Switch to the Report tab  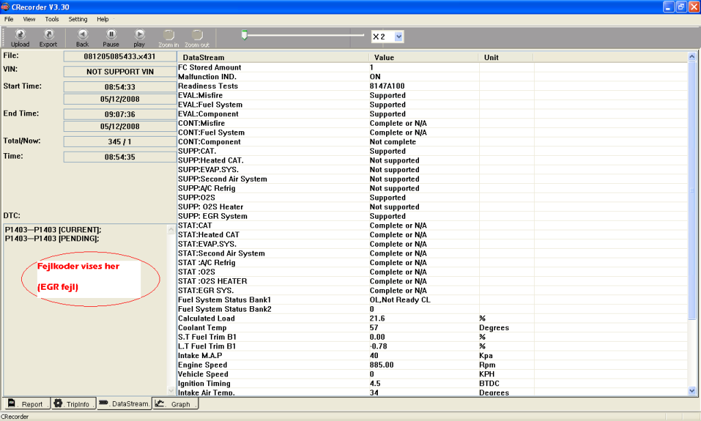(x=25, y=404)
